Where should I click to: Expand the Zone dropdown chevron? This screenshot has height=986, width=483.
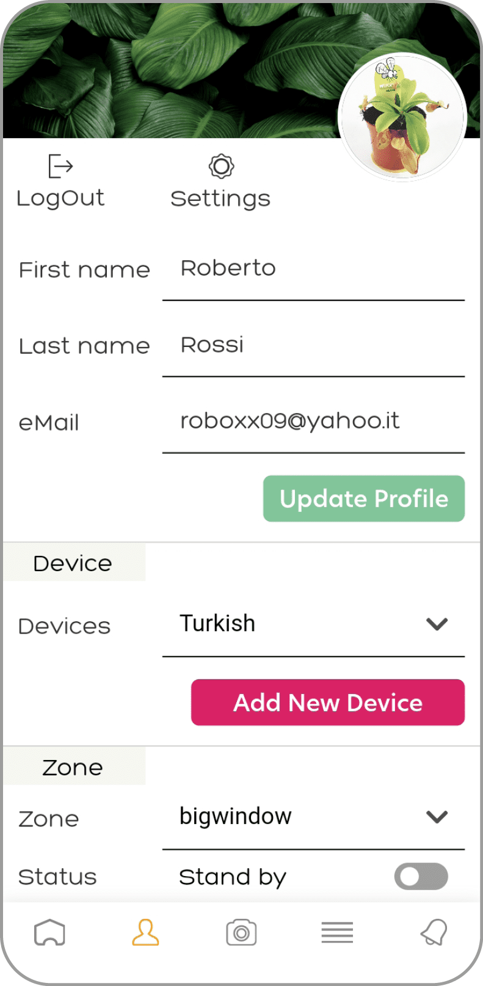[x=437, y=817]
